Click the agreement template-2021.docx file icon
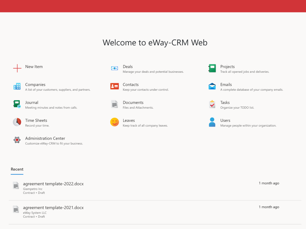 click(16, 209)
